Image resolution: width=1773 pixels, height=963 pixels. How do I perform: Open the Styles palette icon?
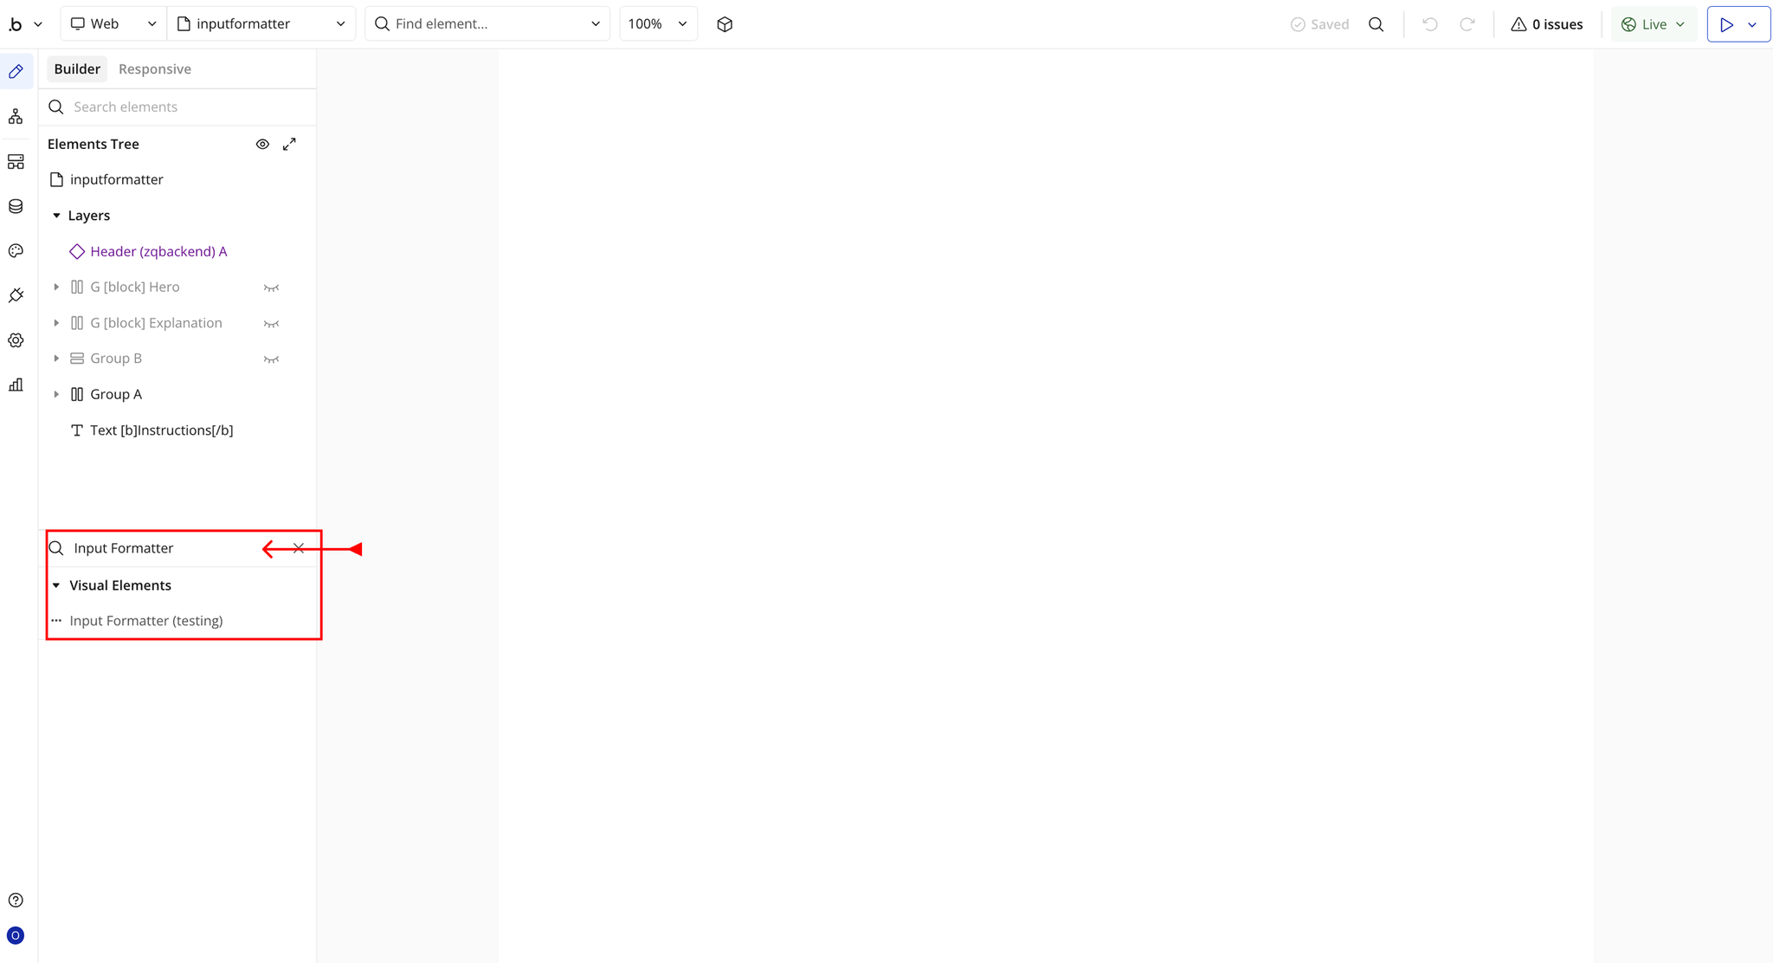pos(16,251)
